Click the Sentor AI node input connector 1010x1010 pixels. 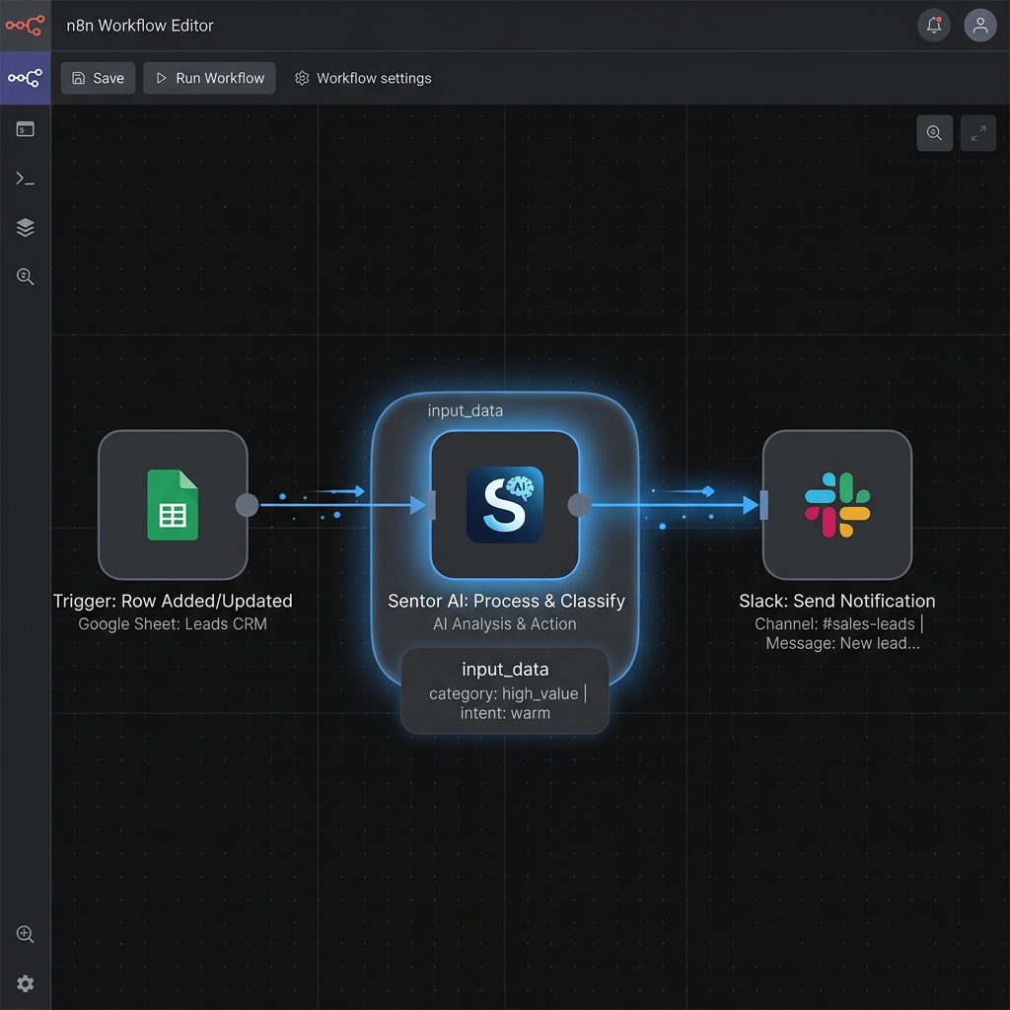click(432, 505)
